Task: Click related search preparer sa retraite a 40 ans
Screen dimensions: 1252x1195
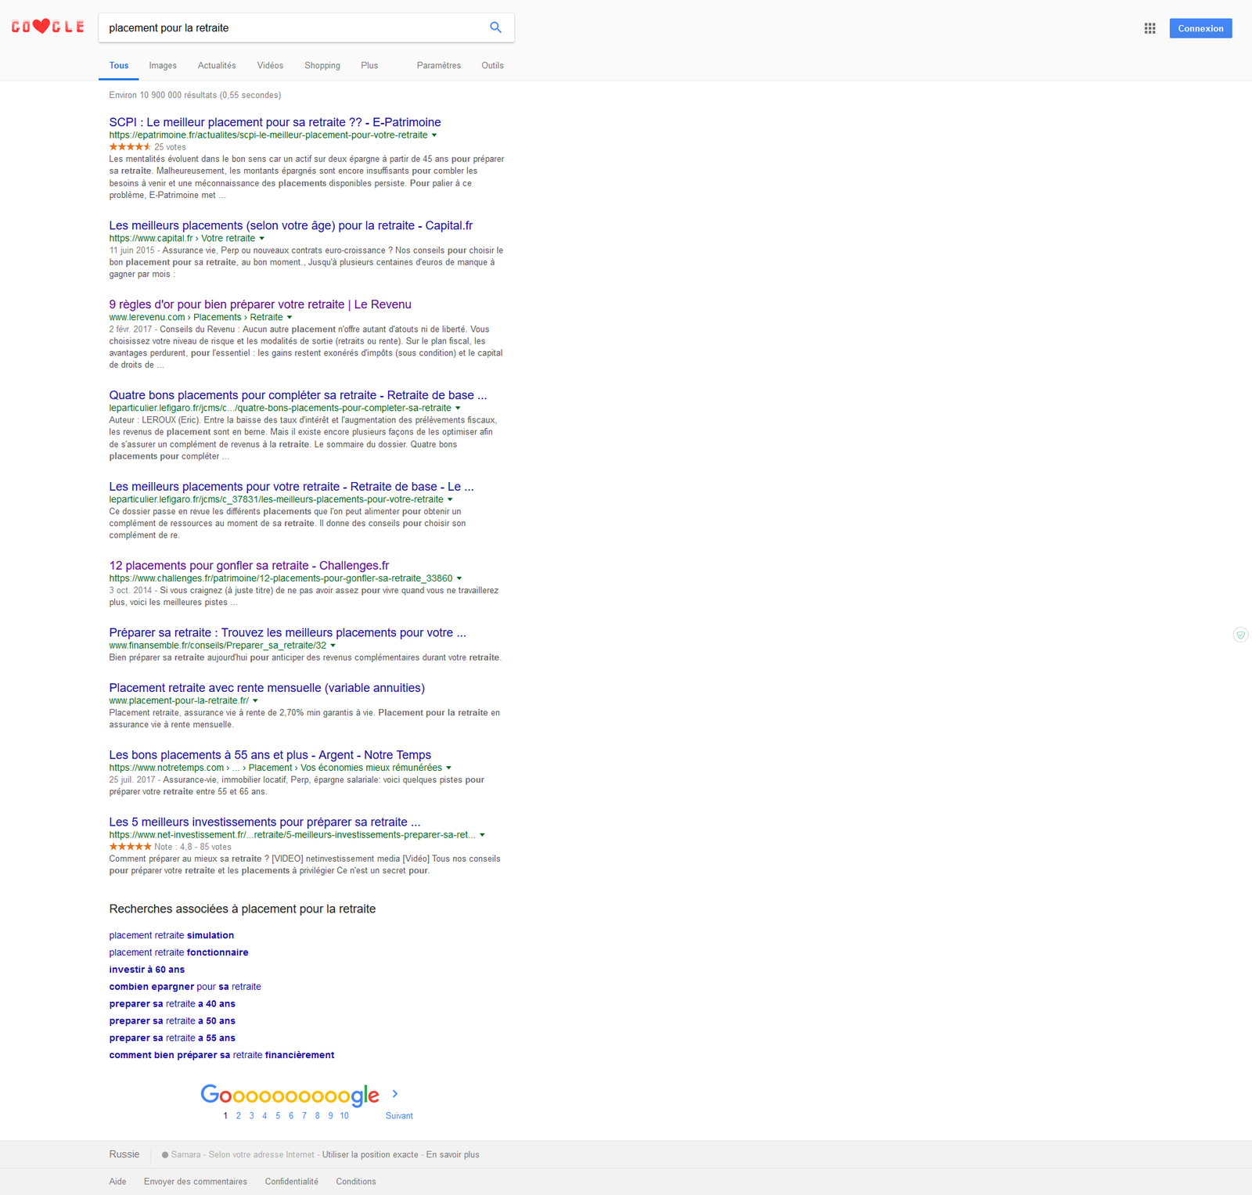Action: tap(172, 1004)
